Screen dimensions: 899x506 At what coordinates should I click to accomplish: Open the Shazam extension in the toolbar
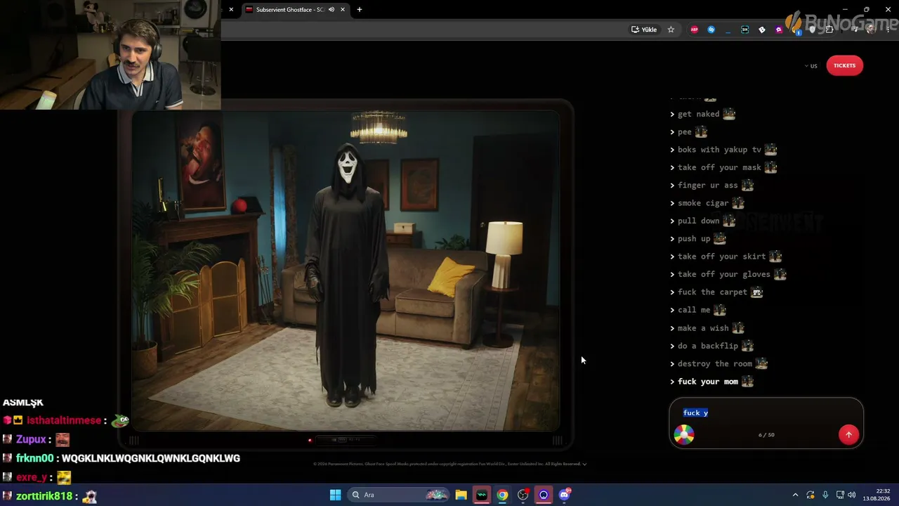711,30
